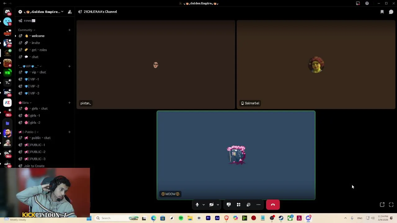The width and height of the screenshot is (397, 223).
Task: Mute microphone in voice call controls
Action: [x=197, y=205]
